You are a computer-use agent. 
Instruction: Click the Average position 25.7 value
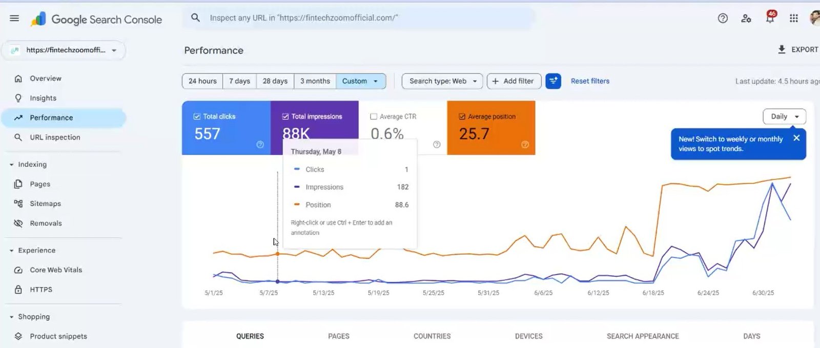click(x=474, y=134)
